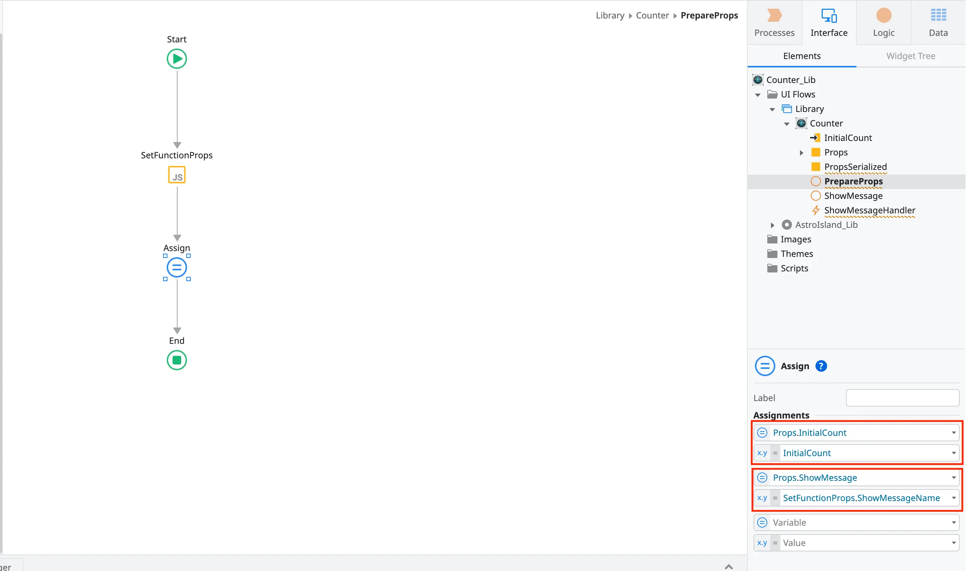This screenshot has height=571, width=967.
Task: Open the Props.InitialCount variable dropdown
Action: pos(953,433)
